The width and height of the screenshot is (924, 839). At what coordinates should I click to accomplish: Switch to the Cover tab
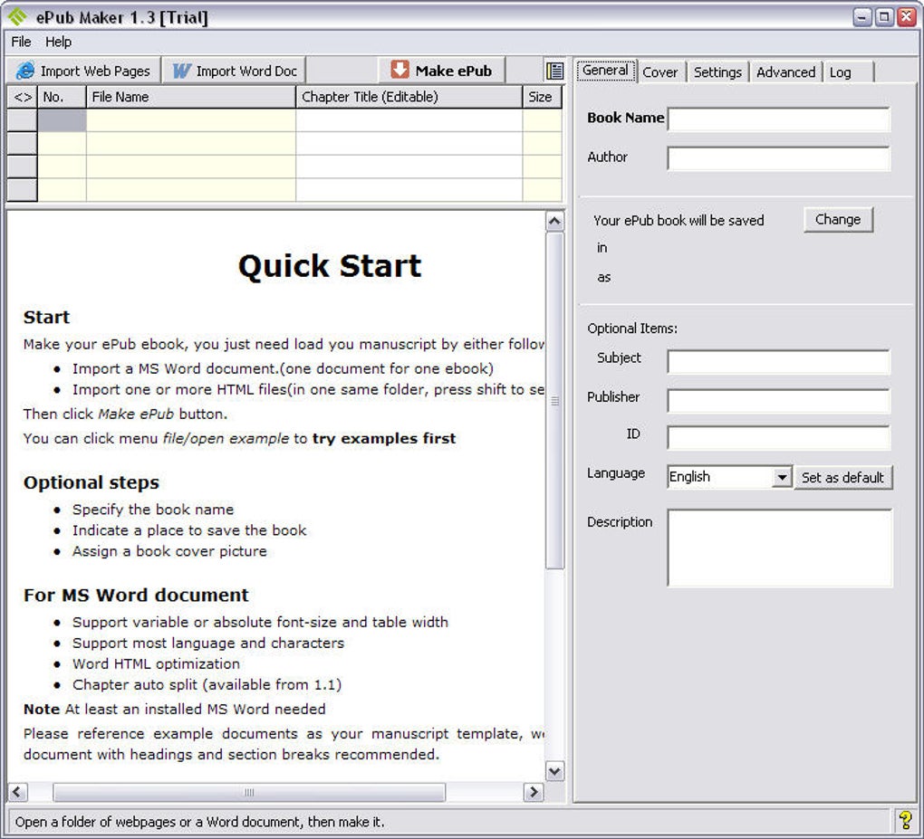pyautogui.click(x=660, y=72)
